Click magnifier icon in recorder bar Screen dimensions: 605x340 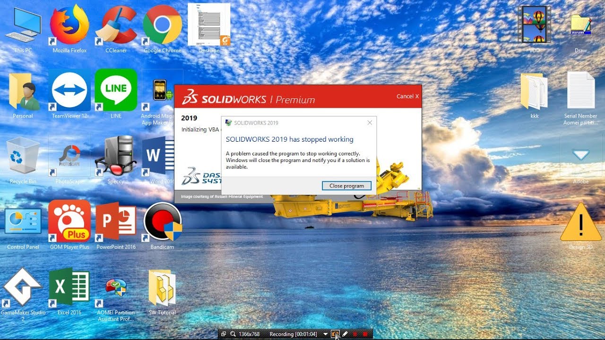coord(233,334)
